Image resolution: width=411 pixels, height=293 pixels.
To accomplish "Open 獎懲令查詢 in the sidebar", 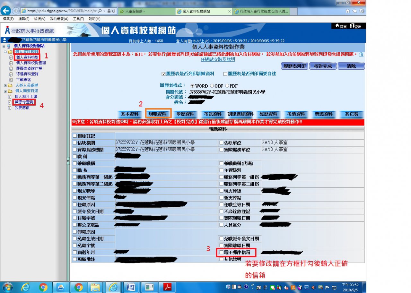I will click(x=24, y=102).
